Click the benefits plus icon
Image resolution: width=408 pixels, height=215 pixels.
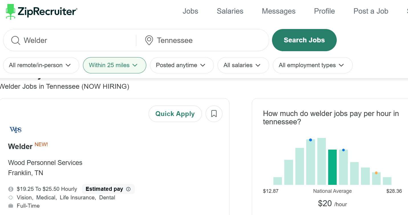point(11,197)
